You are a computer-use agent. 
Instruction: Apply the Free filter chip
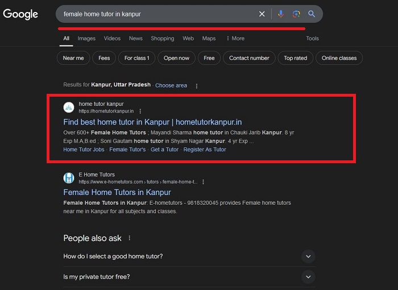coord(209,58)
